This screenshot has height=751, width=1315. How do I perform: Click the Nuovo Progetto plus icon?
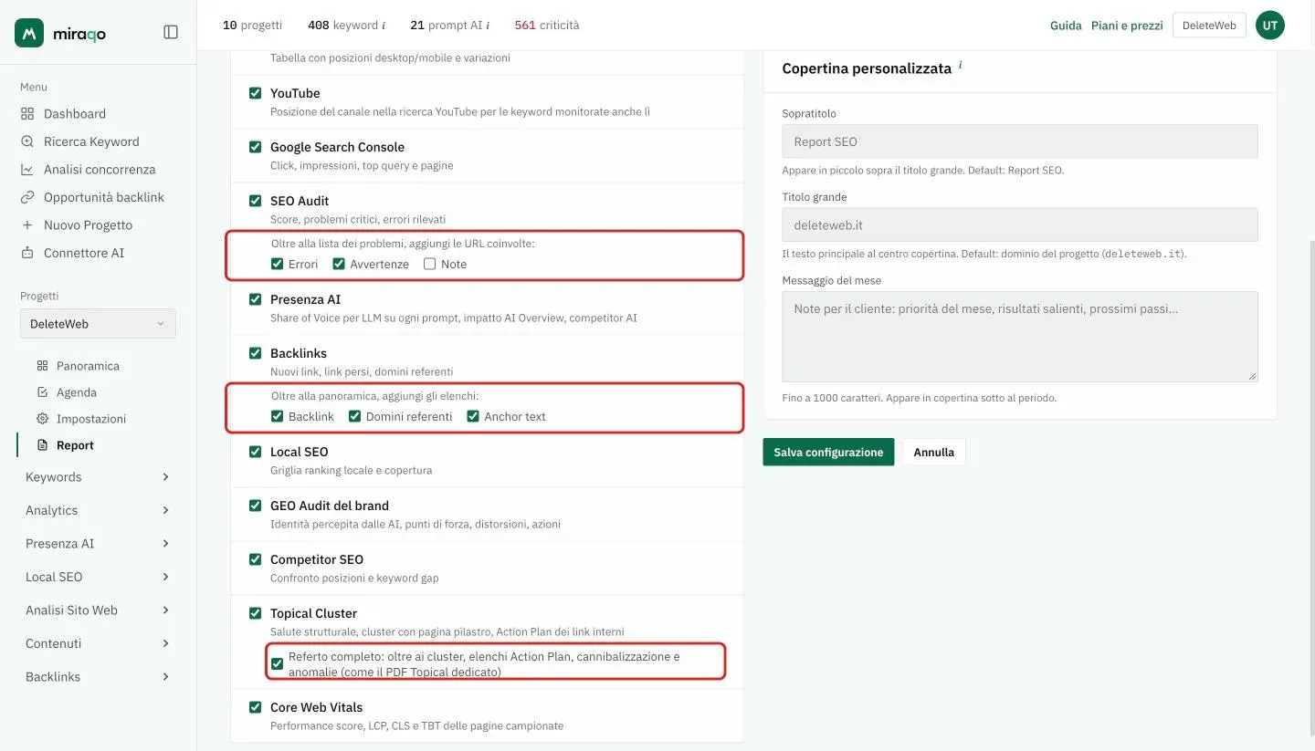[x=27, y=225]
